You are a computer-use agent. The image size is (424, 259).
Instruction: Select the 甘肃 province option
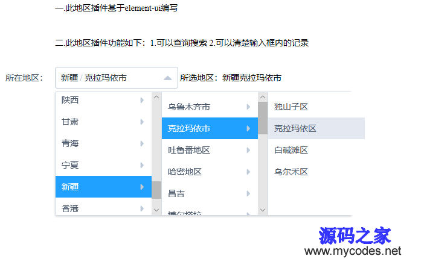(x=103, y=122)
